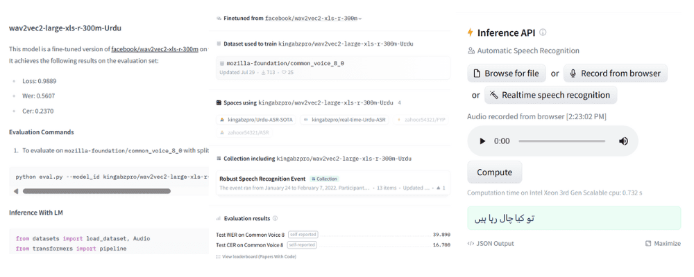Play the recorded audio clip
This screenshot has height=277, width=694.
pos(482,141)
